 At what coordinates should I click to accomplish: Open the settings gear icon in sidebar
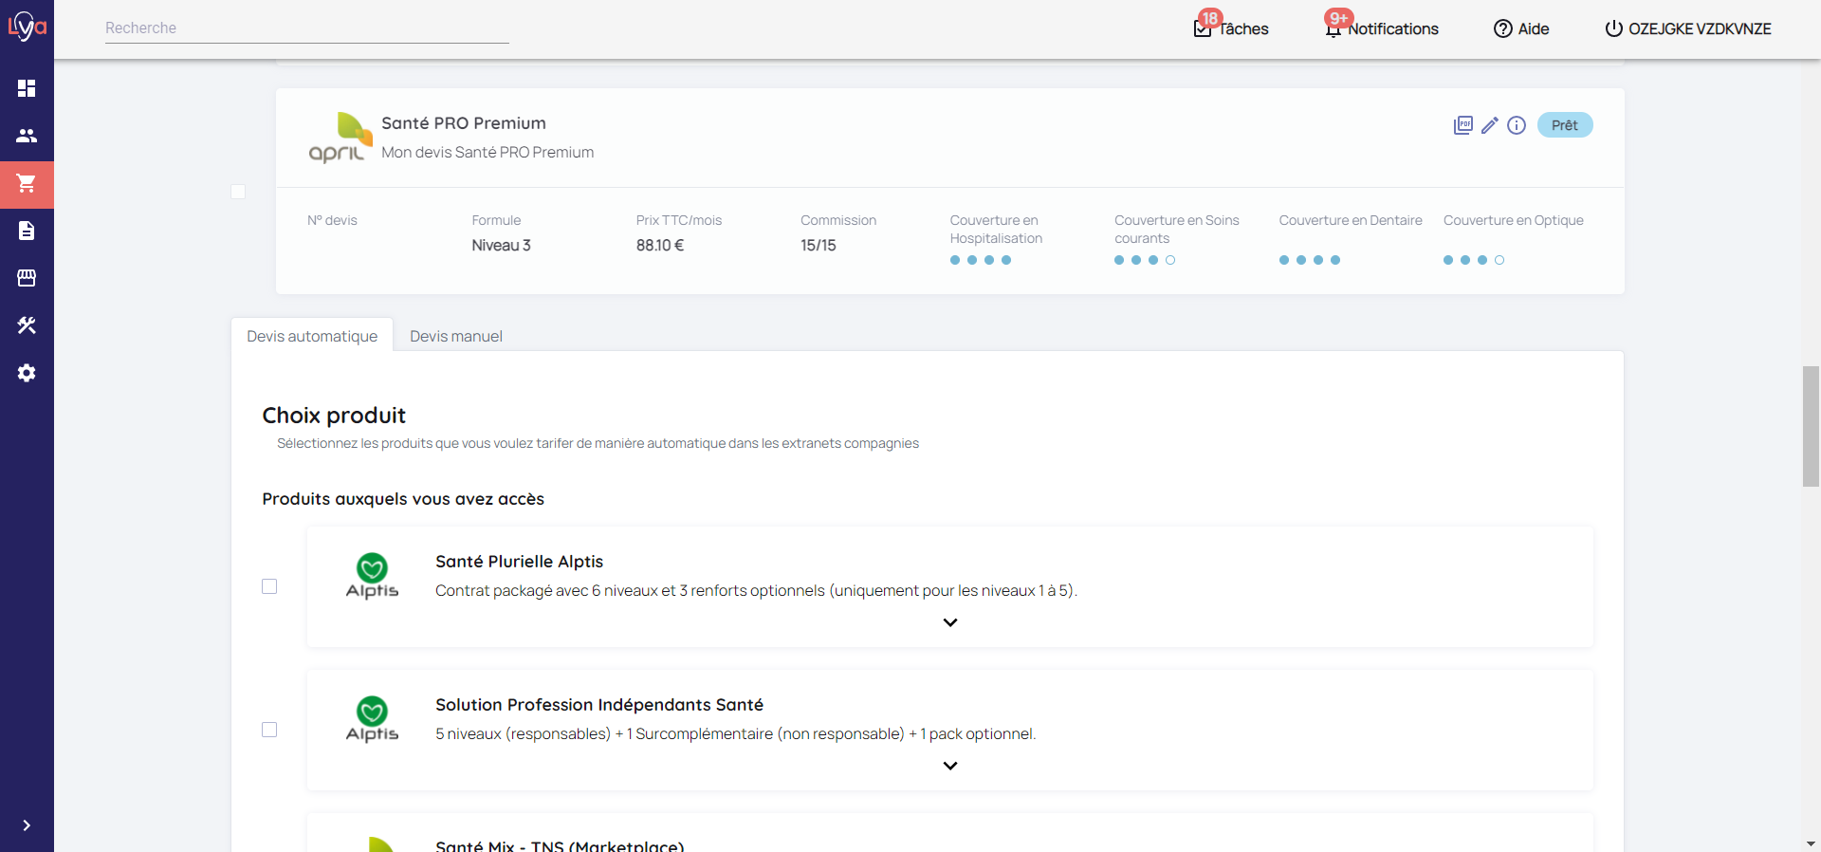tap(27, 373)
